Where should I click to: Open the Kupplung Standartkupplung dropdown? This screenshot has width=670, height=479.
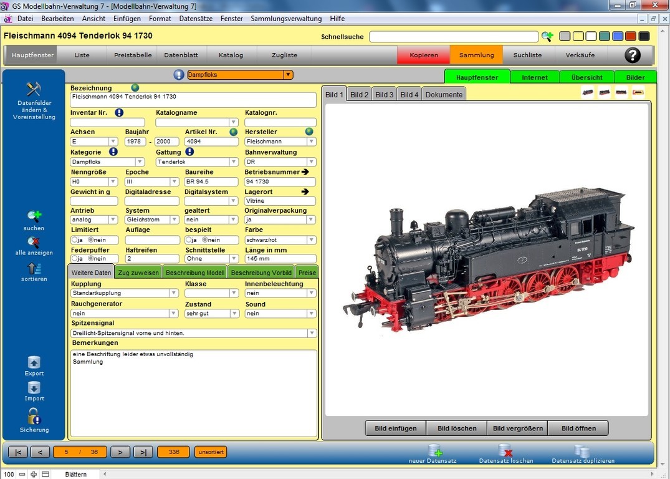(174, 293)
